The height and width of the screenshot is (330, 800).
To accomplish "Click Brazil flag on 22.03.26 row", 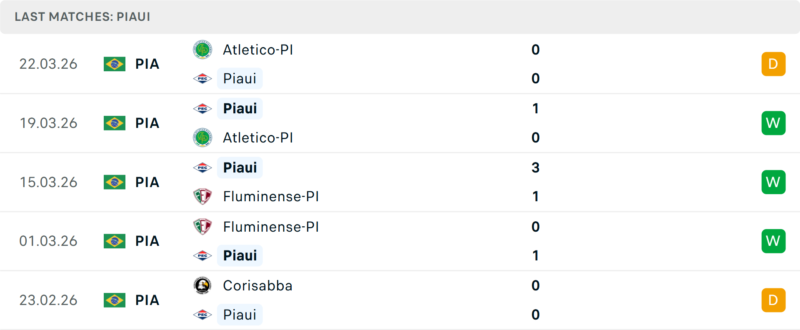I will click(115, 64).
